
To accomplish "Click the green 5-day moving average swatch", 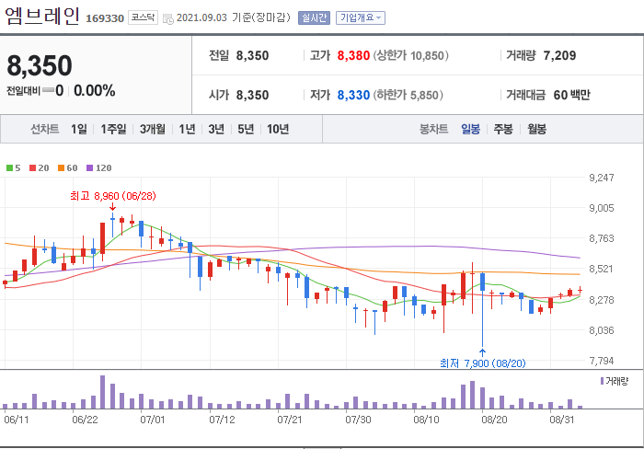I will [9, 167].
